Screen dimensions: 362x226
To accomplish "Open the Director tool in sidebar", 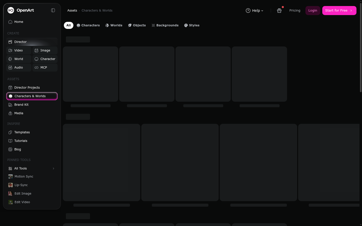I will pyautogui.click(x=32, y=42).
